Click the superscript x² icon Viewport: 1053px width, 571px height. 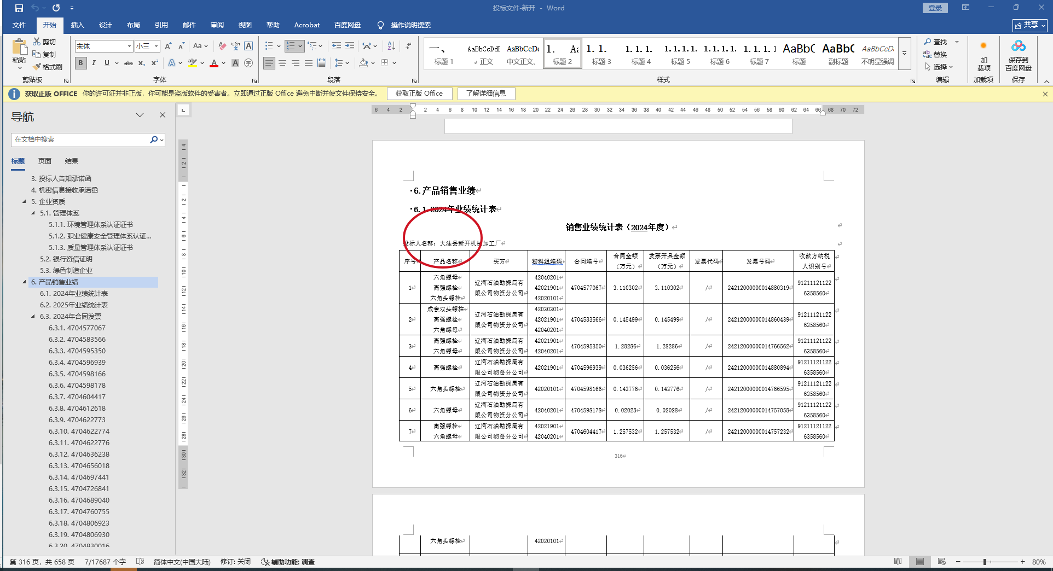pos(155,63)
